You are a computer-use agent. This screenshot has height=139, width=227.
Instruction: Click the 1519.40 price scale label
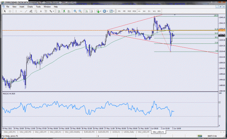222,51
